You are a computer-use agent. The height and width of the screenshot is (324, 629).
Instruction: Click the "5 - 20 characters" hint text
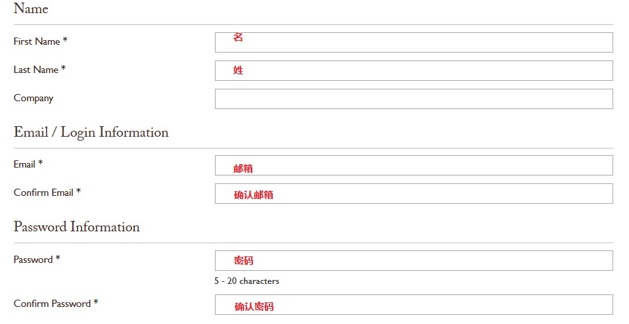point(246,281)
